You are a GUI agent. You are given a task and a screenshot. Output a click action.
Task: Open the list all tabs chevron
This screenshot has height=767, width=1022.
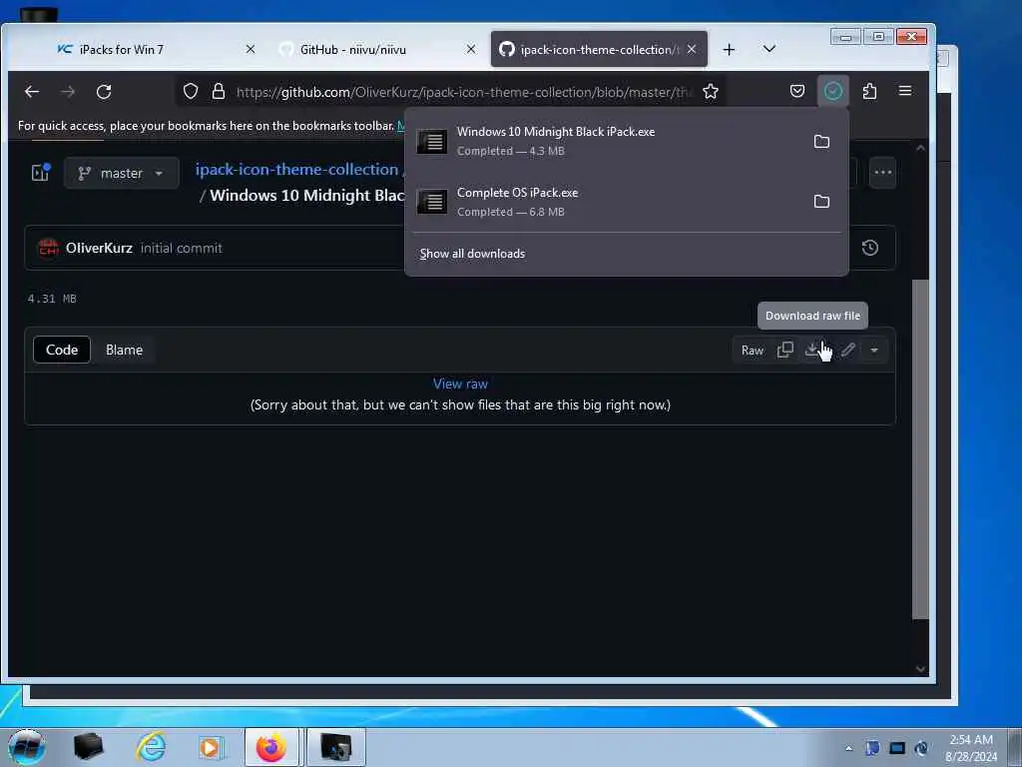tap(769, 50)
